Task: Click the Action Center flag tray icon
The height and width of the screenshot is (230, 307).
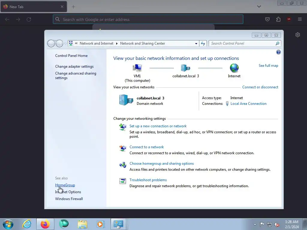Action: point(262,224)
